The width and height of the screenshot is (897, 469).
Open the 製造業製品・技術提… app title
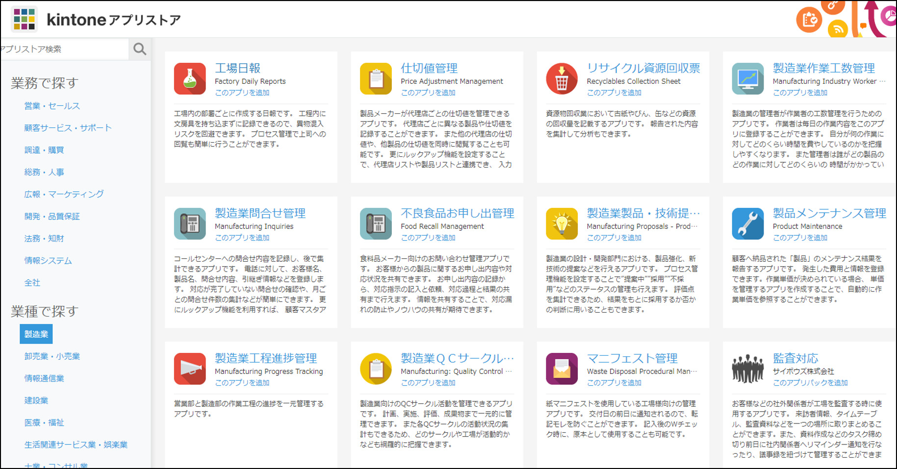click(x=643, y=213)
